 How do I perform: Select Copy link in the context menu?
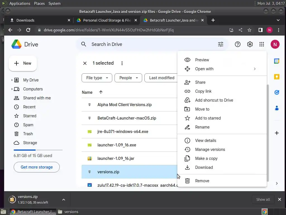tap(222, 91)
